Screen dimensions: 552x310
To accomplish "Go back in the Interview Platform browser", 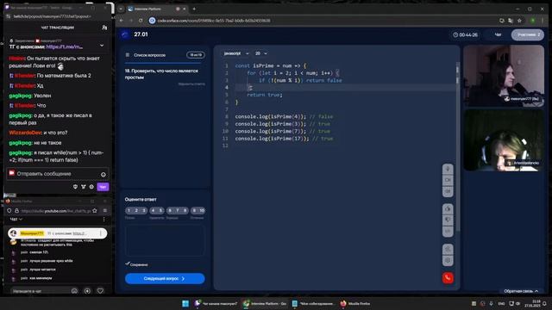I will 122,21.
